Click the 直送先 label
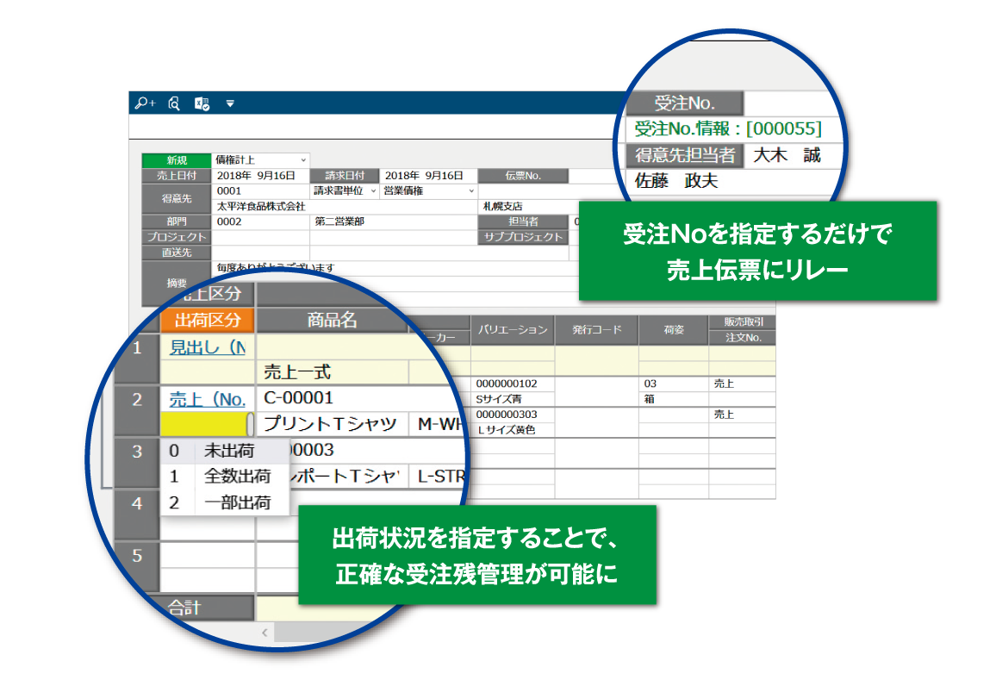This screenshot has width=996, height=686. click(x=177, y=253)
